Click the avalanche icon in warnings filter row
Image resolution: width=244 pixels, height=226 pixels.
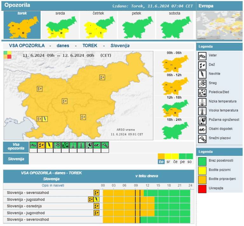tap(105, 145)
